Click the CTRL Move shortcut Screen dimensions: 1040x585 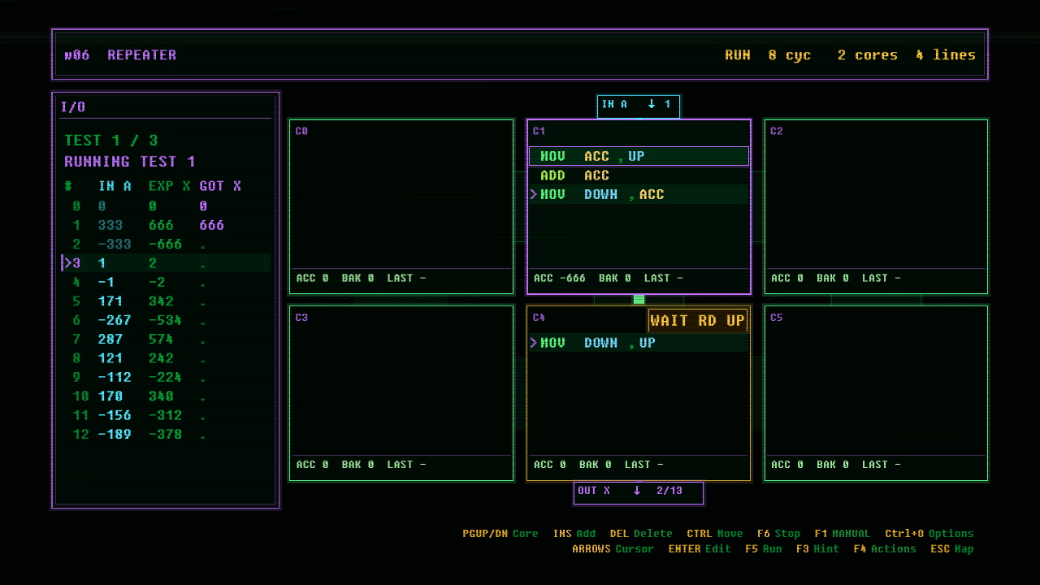pyautogui.click(x=714, y=534)
